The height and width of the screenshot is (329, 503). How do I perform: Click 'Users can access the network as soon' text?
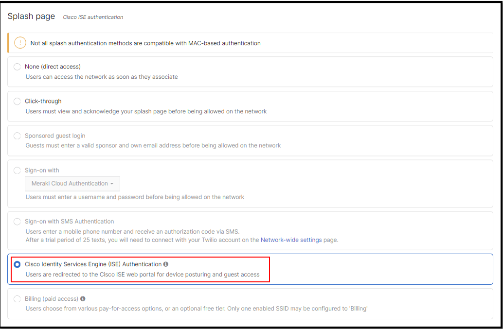coord(102,77)
